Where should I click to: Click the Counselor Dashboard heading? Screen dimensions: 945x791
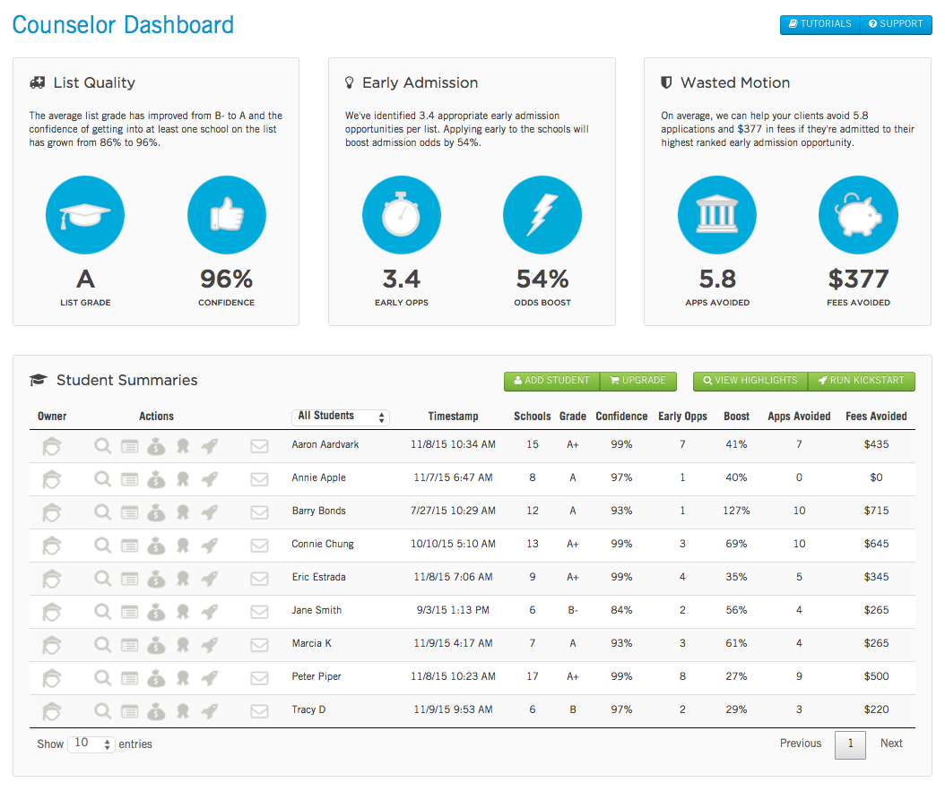[x=123, y=25]
